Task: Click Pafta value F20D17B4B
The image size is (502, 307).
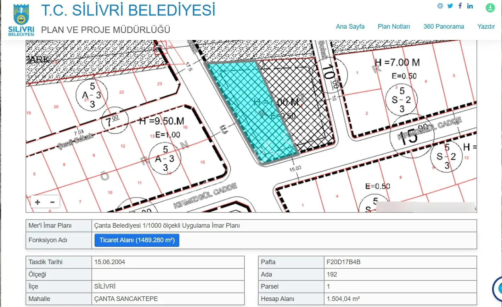Action: pyautogui.click(x=343, y=262)
